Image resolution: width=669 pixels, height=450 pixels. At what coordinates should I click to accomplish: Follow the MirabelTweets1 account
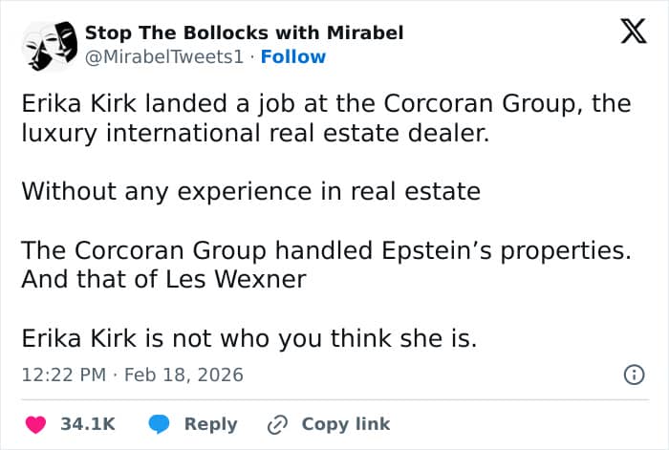293,56
